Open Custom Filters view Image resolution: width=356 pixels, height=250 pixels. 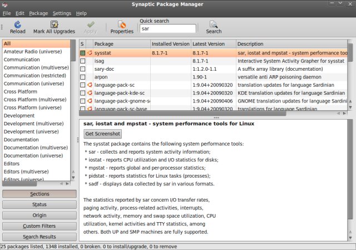click(x=39, y=226)
